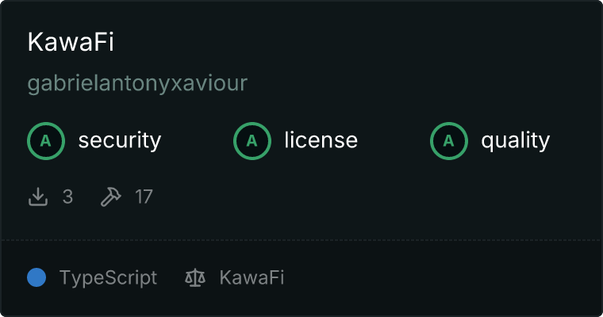Select the quality label text

click(515, 140)
